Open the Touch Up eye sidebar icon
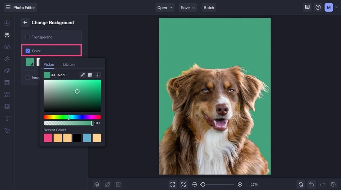The width and height of the screenshot is (341, 190). pos(7,47)
